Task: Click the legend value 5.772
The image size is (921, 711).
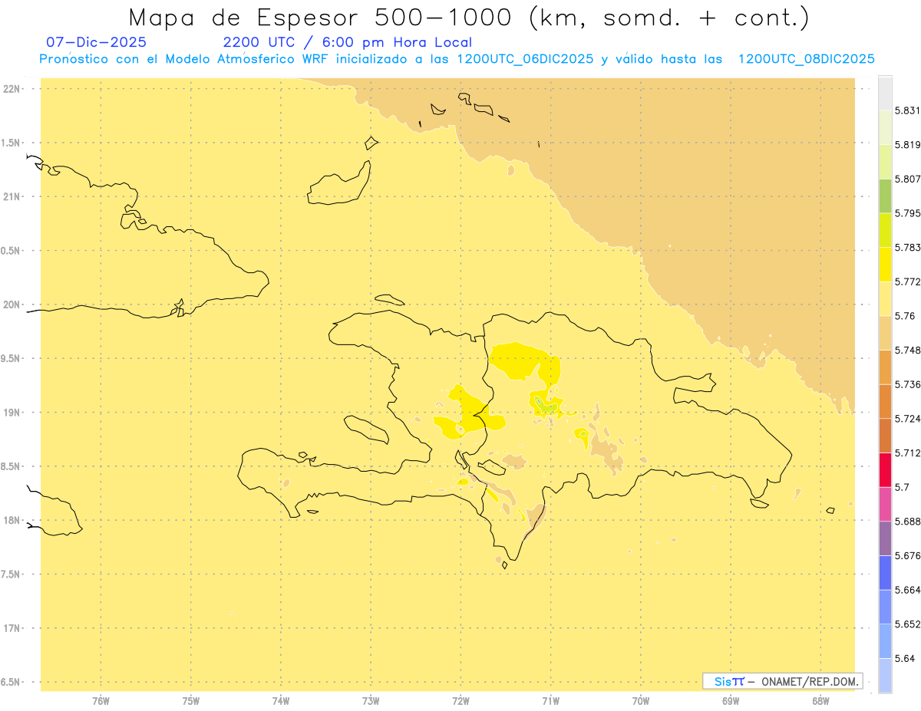Action: (908, 281)
